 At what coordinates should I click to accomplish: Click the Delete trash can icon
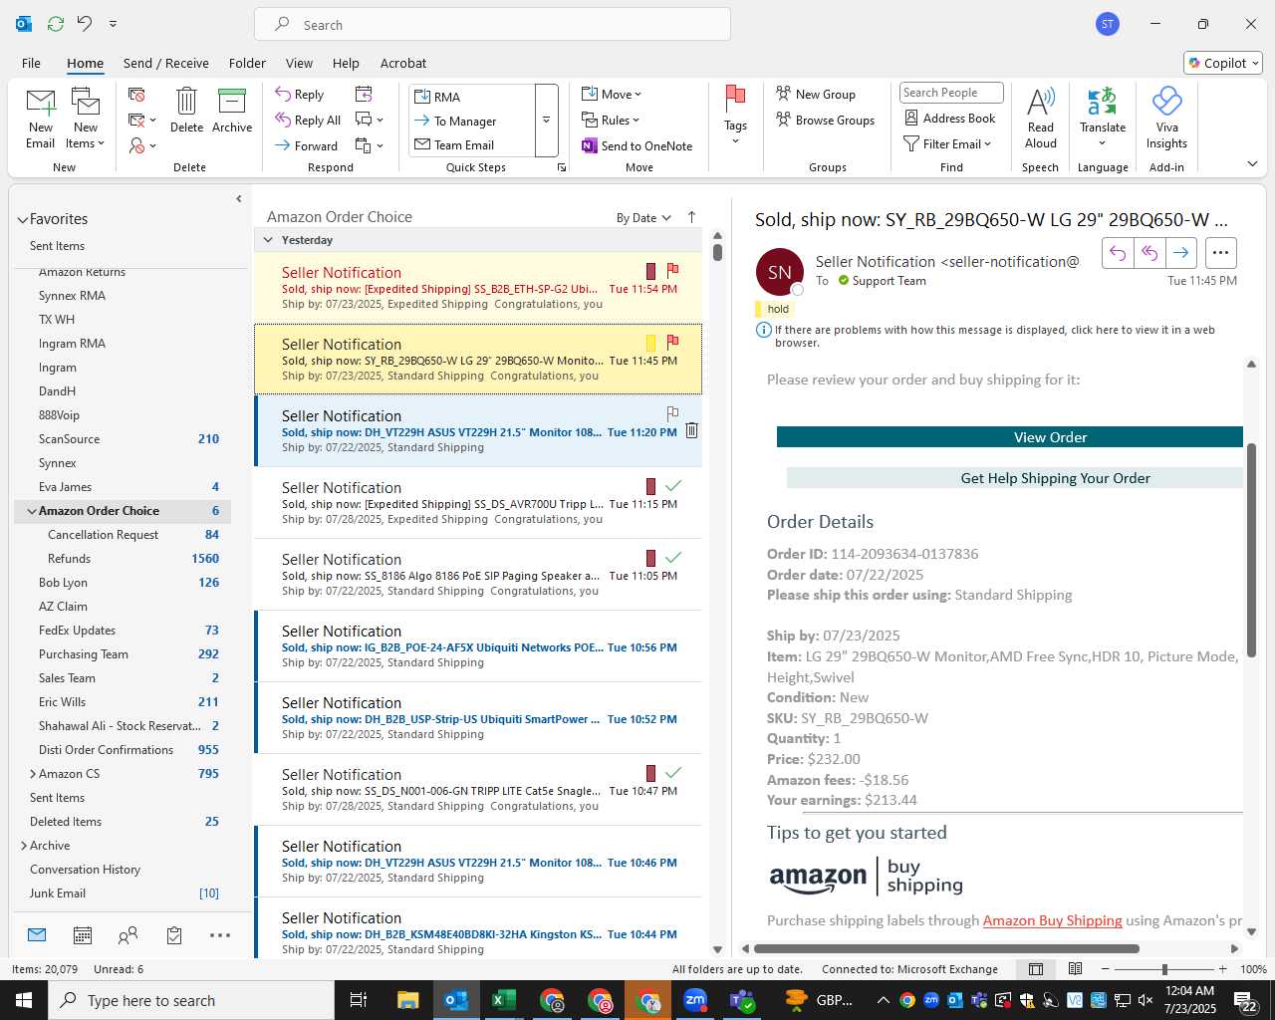coord(186,102)
